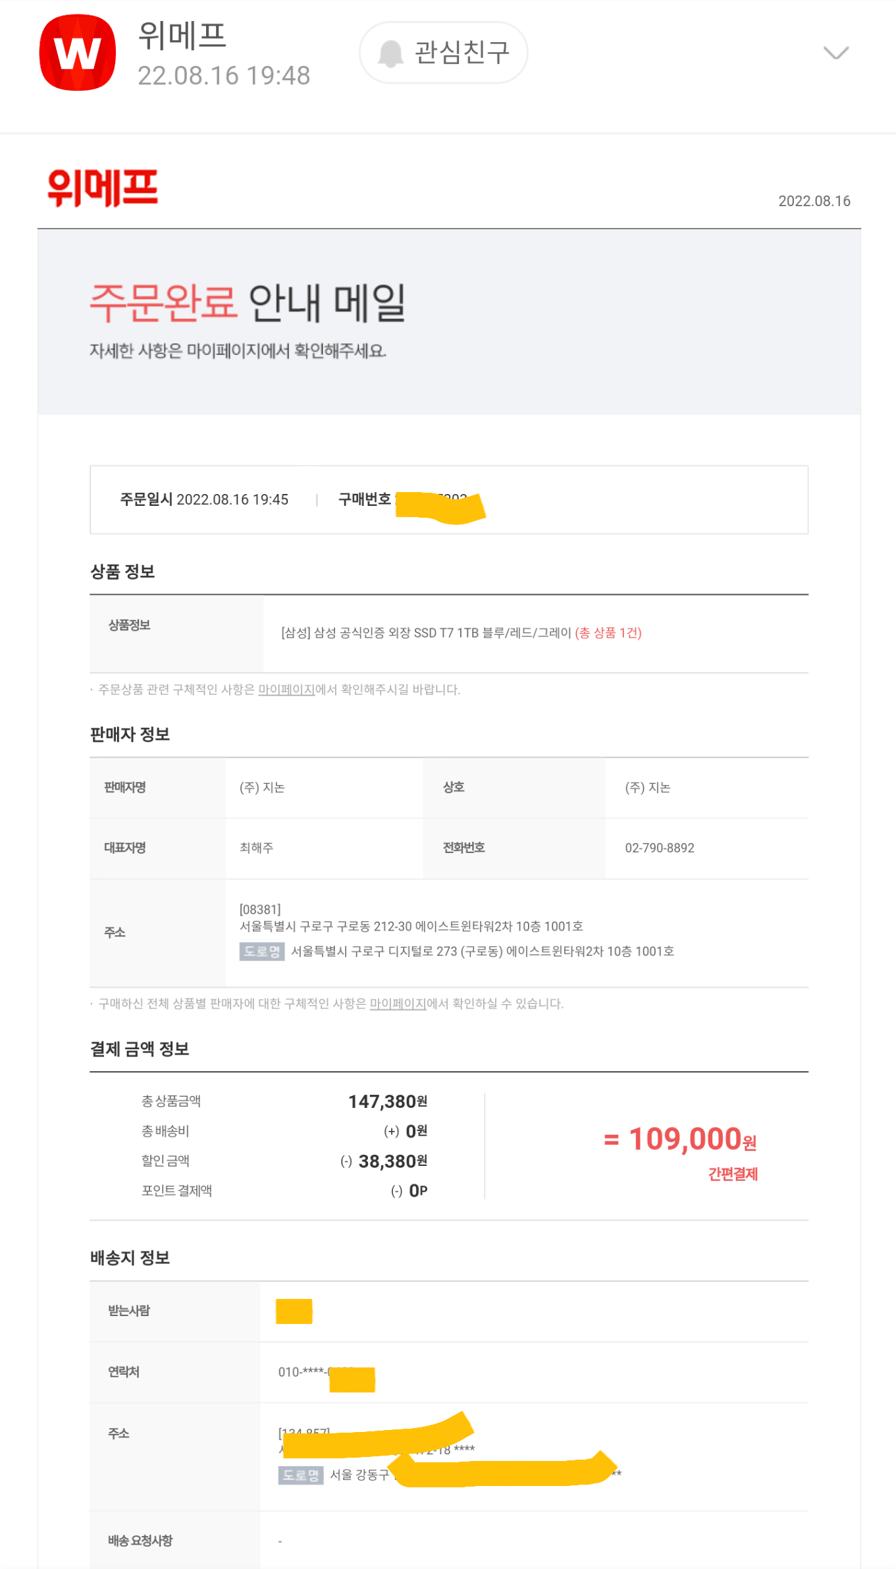Tap the sender name 위메프 in the header
This screenshot has height=1569, width=896.
tap(182, 36)
